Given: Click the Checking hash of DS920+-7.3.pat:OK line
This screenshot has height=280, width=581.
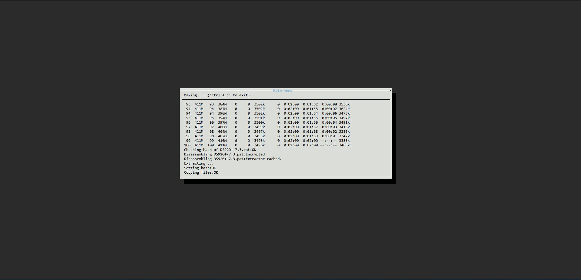Looking at the screenshot, I should 220,150.
